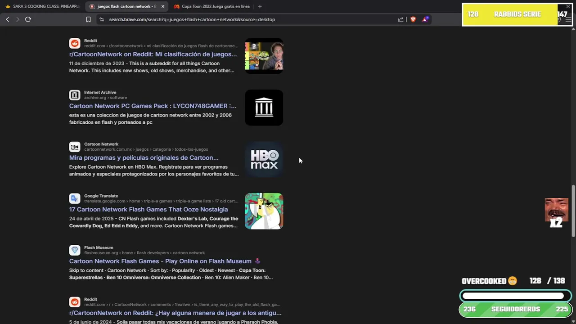Click the Flash Museum favicon

pyautogui.click(x=75, y=250)
